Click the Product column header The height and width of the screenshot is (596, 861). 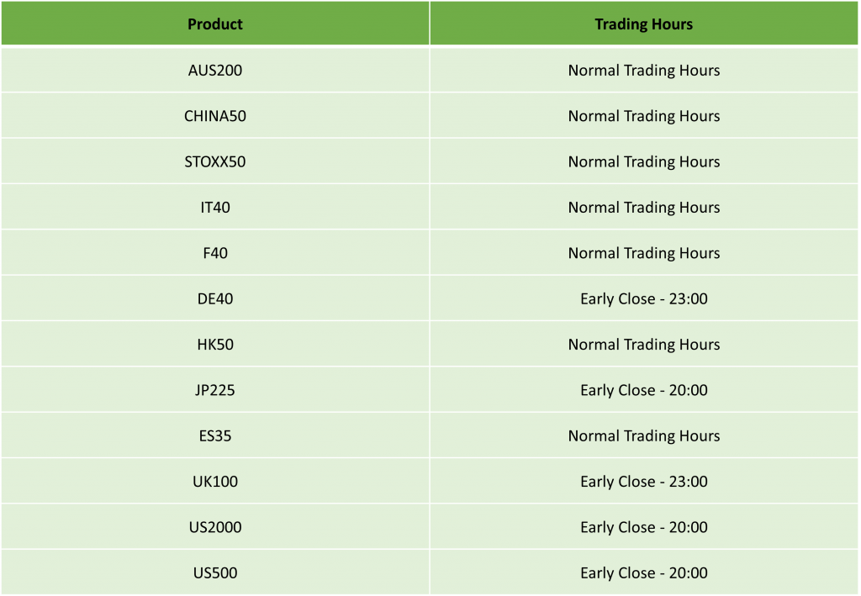pos(215,24)
